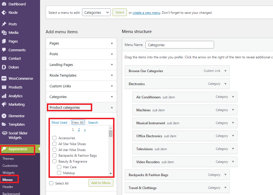Expand Televisions sub item arrow
Screen dimensions: 273x195
pyautogui.click(x=233, y=149)
